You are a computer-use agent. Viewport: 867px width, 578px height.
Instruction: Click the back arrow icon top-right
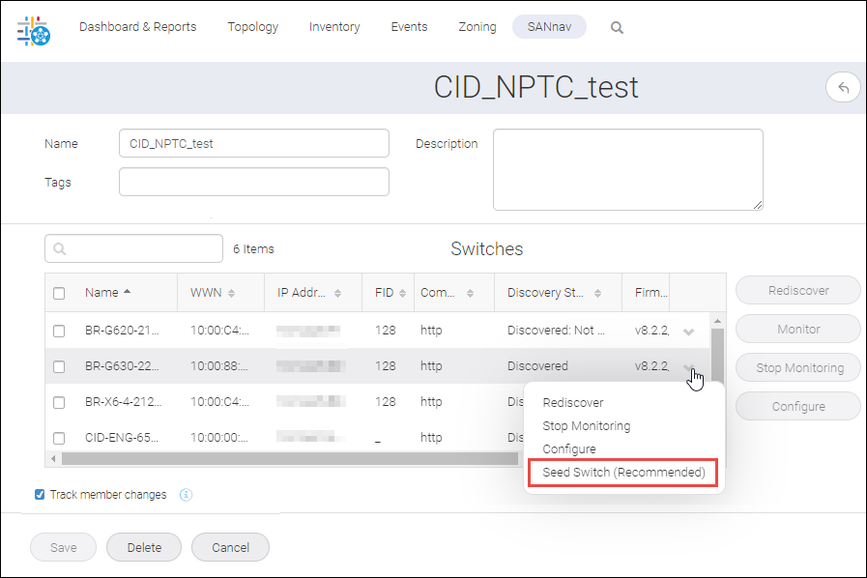(843, 87)
